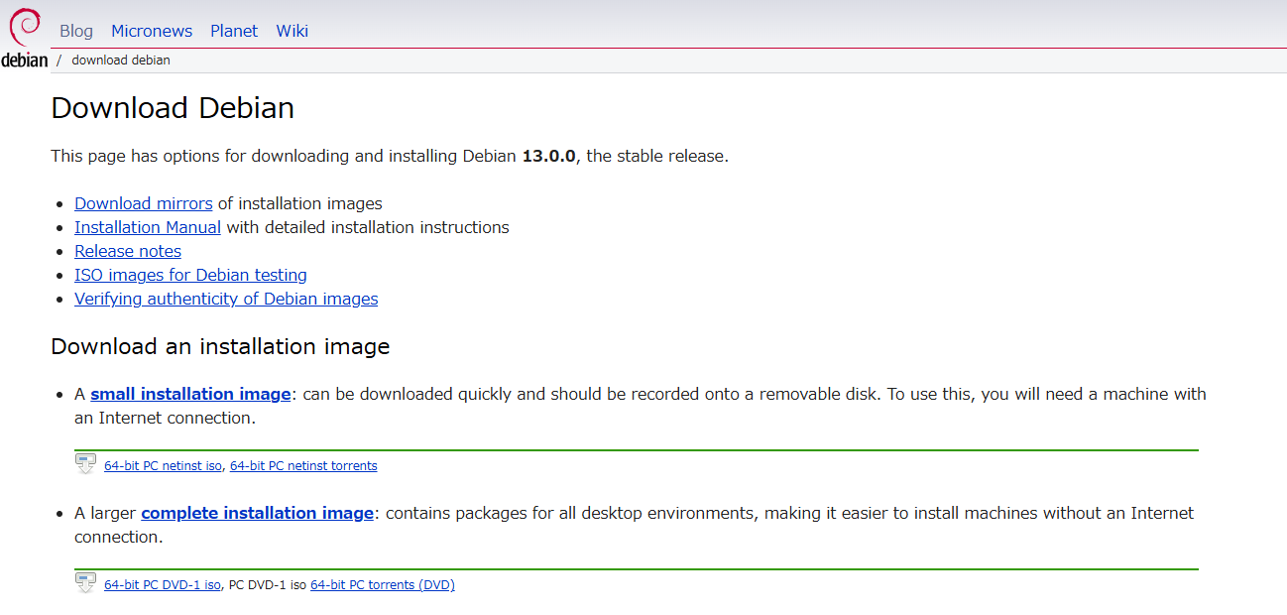Click download icon beside netinst iso link

click(x=86, y=464)
